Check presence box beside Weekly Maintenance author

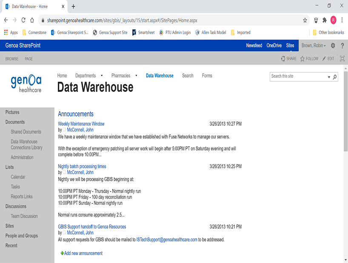coord(65,130)
